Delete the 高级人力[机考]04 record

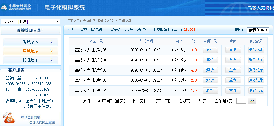256,60
